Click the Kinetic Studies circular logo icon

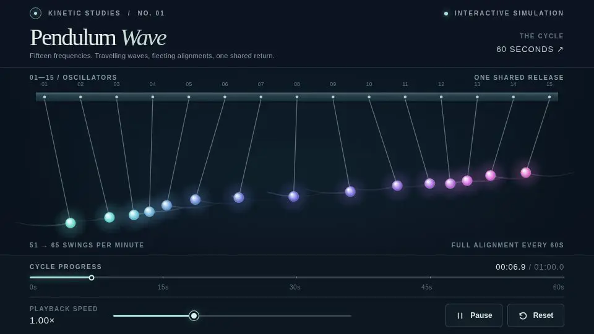(x=35, y=13)
